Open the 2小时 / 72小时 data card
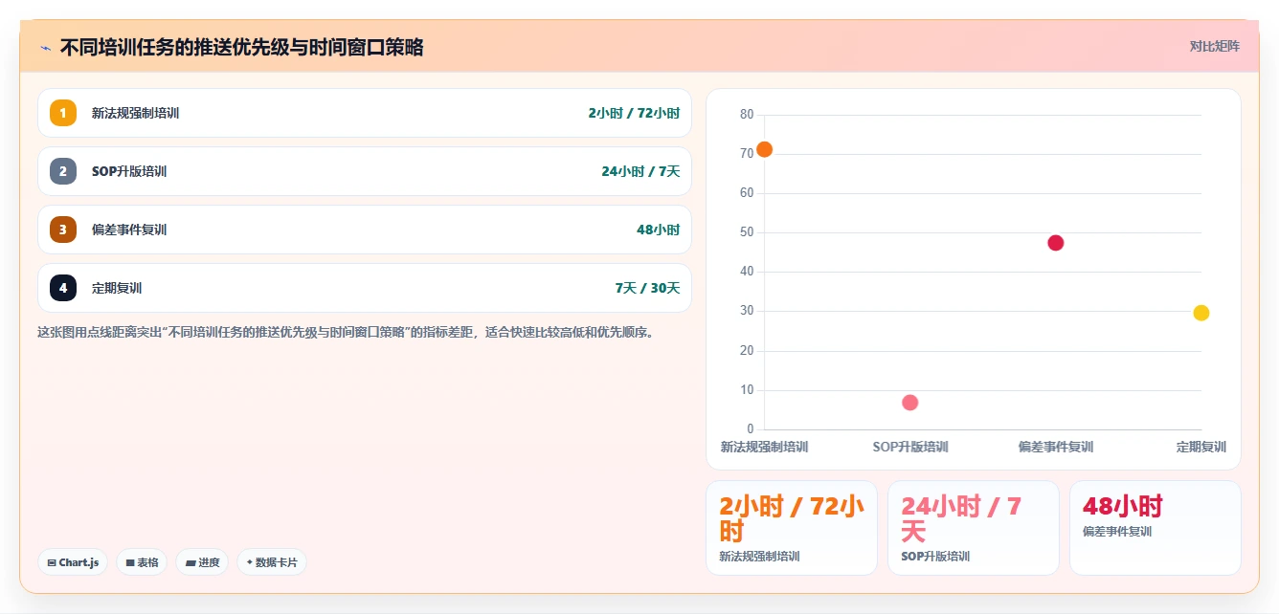Screen dimensions: 1279x614 tap(792, 528)
